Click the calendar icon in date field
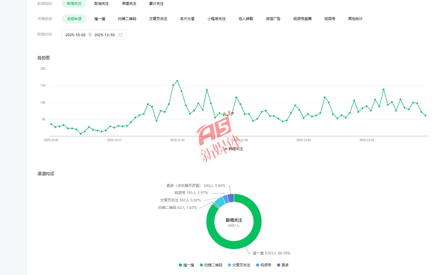The image size is (432, 275). 121,35
